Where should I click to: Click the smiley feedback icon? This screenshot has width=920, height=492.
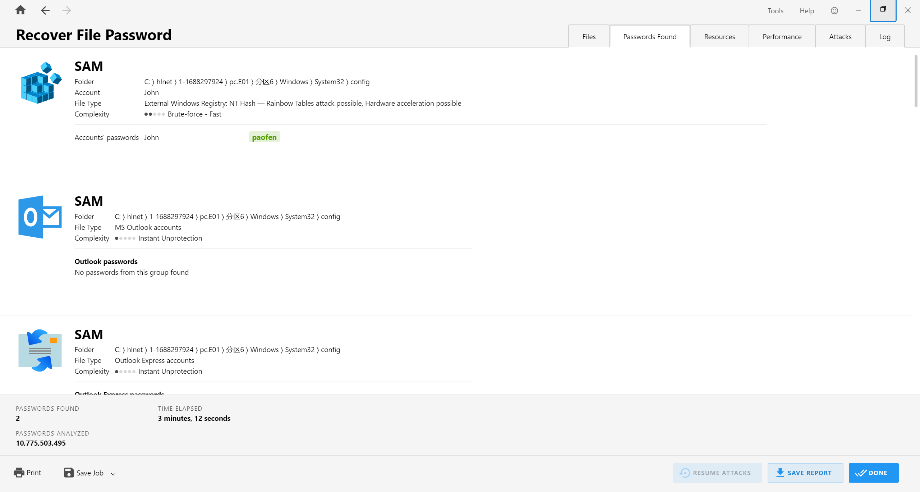pyautogui.click(x=834, y=11)
